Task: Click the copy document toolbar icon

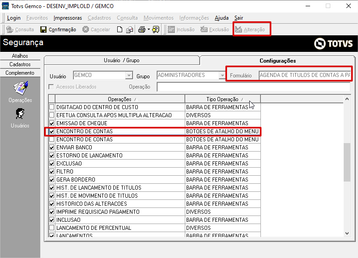Action: point(129,30)
